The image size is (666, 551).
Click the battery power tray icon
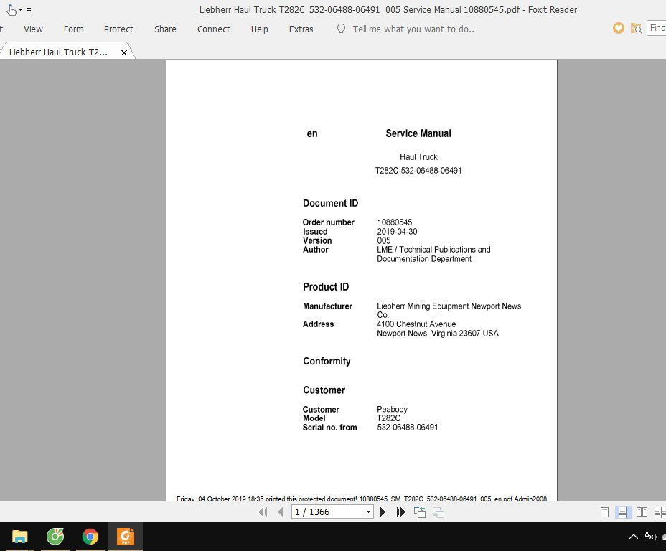(x=650, y=537)
